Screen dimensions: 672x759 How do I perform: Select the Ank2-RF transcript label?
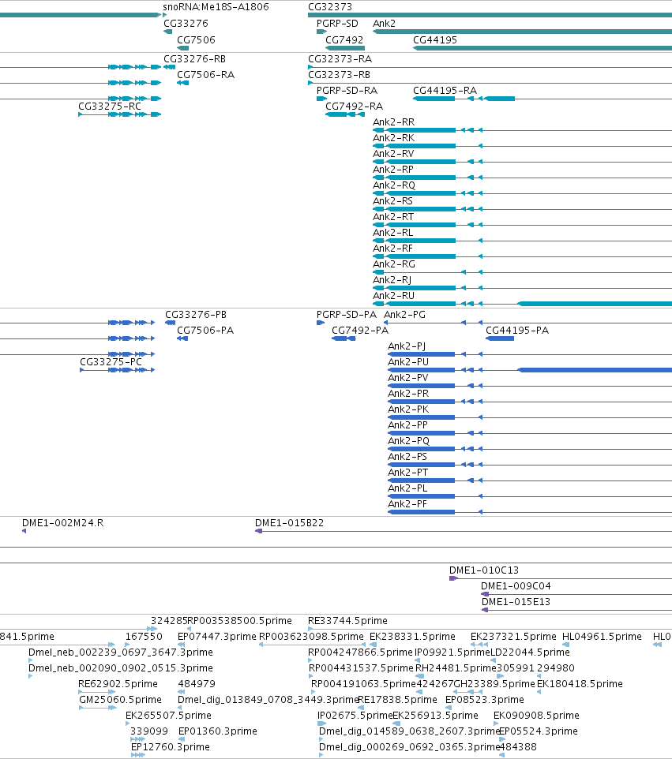coord(392,249)
